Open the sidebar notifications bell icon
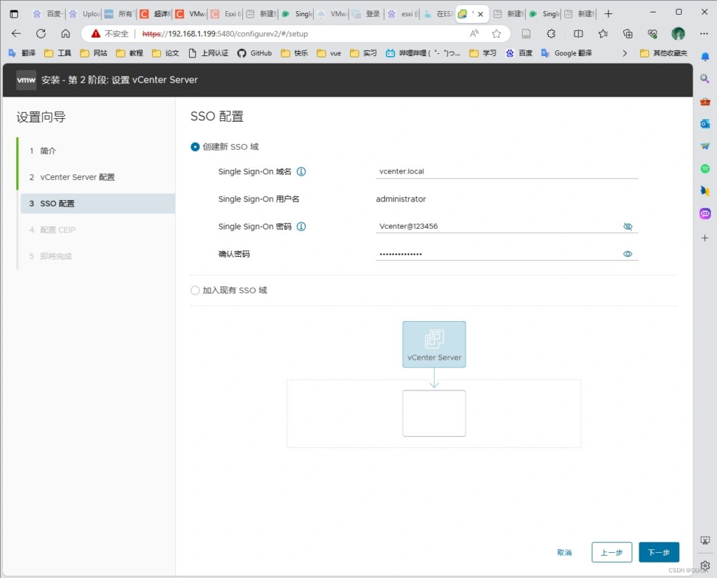Viewport: 717px width, 578px height. 704,56
